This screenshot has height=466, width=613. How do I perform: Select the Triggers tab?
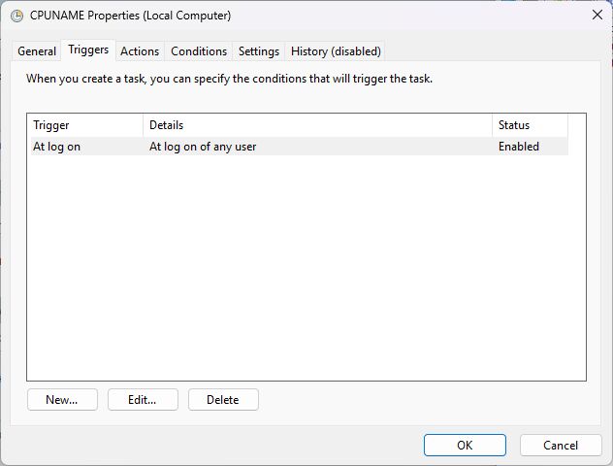pos(88,50)
